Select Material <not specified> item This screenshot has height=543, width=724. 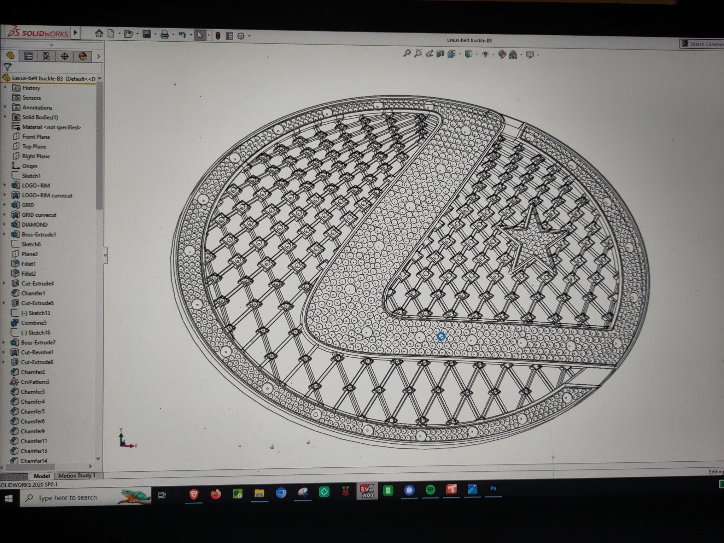46,127
